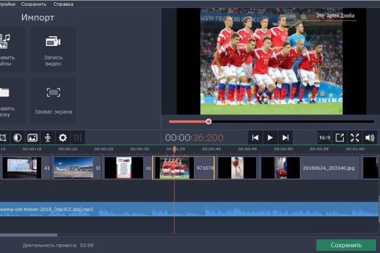Click the Длительность проекта: 03:09 text
Viewport: 380px width, 253px height.
(58, 246)
